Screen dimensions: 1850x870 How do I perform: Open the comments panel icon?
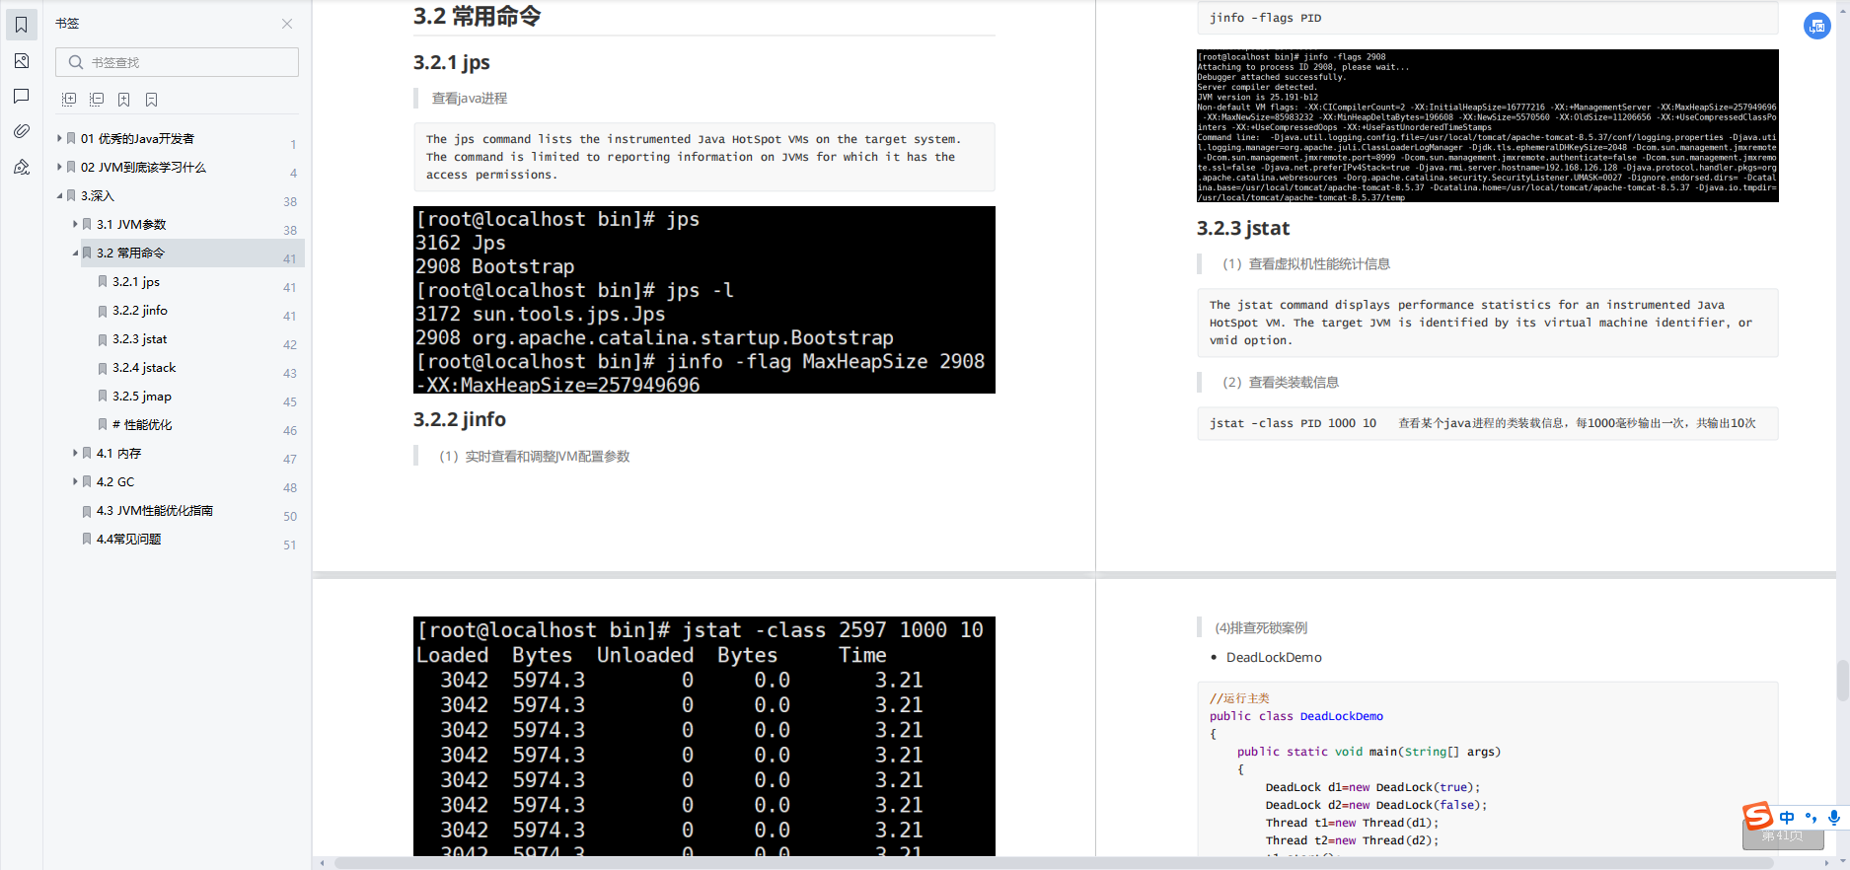point(21,96)
